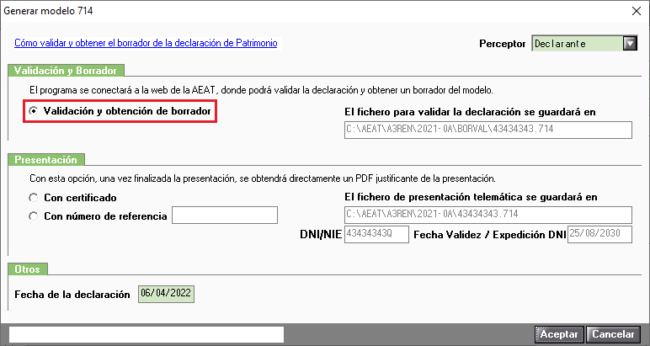Click the validation file path field

(x=487, y=130)
